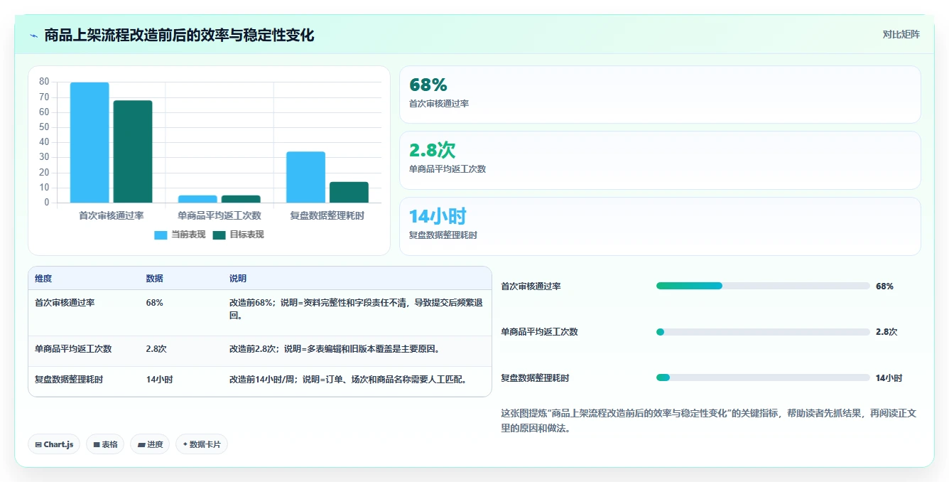Click the dark green 复盘数据整理耗时 chart bar
The width and height of the screenshot is (949, 482).
tap(349, 193)
